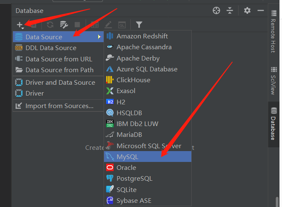Choose Data Source from URL
The image size is (282, 207).
pyautogui.click(x=58, y=59)
